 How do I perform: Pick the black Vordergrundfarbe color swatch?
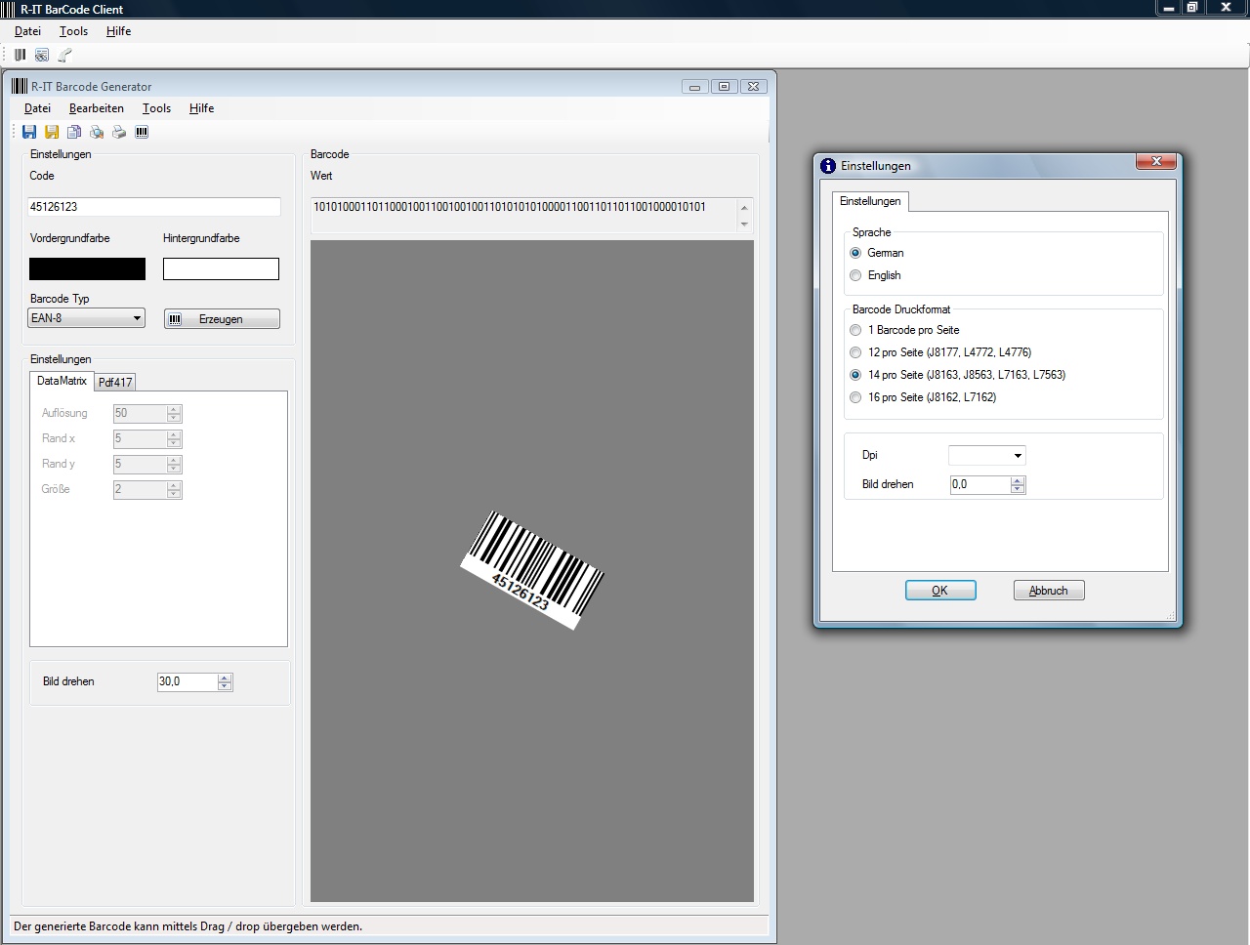87,268
